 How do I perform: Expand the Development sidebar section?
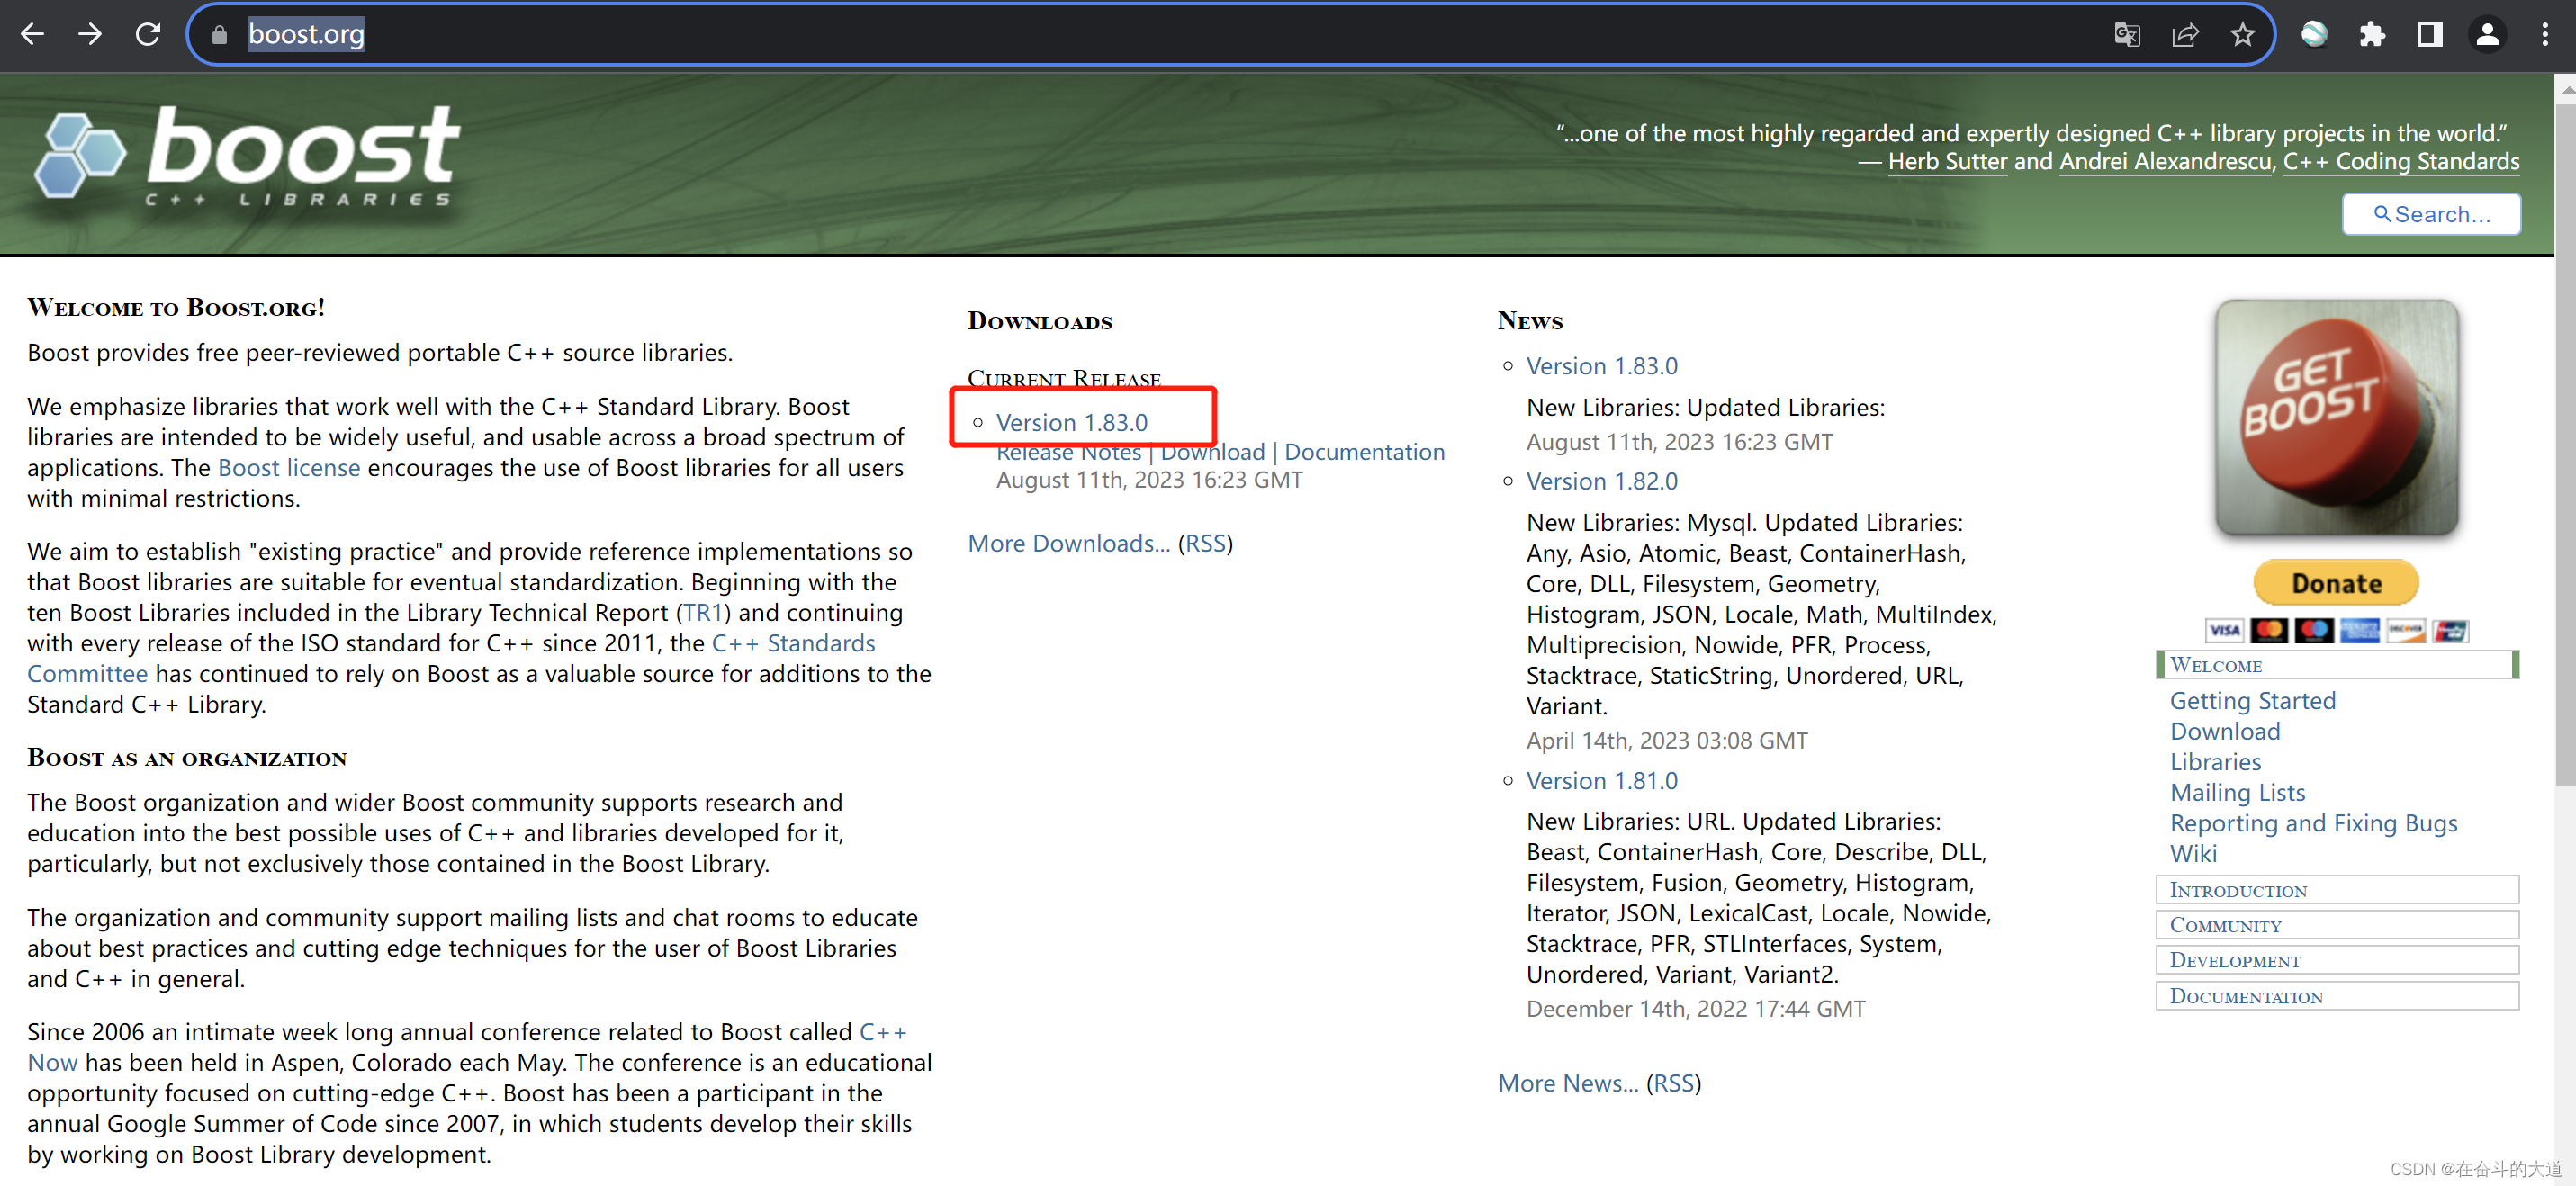pyautogui.click(x=2235, y=960)
